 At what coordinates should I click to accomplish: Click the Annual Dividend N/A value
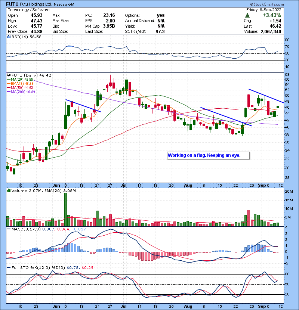(x=161, y=21)
